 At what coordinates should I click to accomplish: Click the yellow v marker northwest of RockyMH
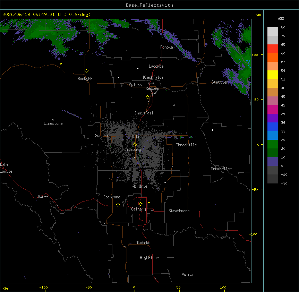click(x=61, y=64)
